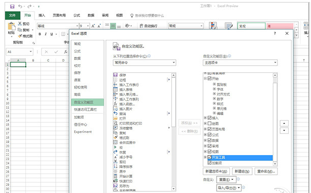The width and height of the screenshot is (311, 193).
Task: Expand the 剪贴板 group node
Action: click(x=214, y=84)
